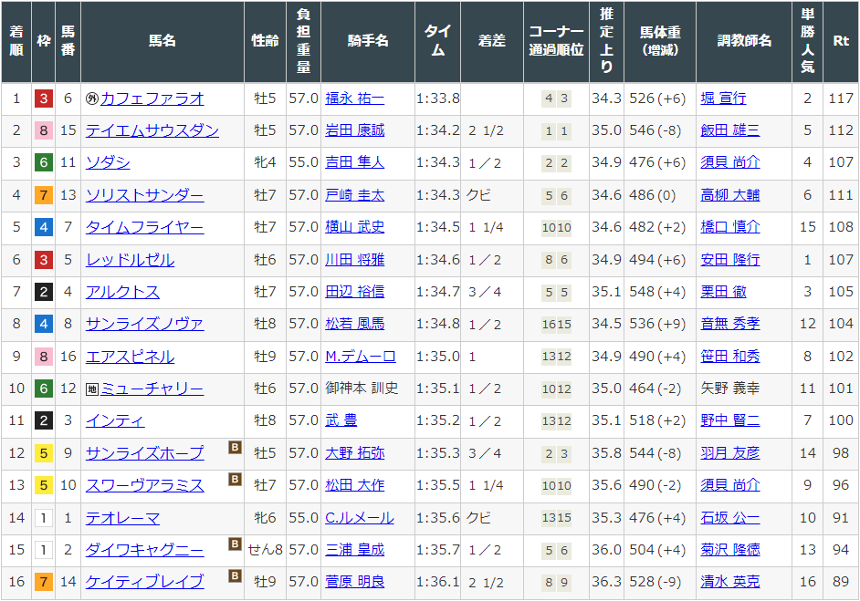Image resolution: width=860 pixels, height=601 pixels.
Task: Open horse page タイムフライヤー
Action: click(145, 227)
